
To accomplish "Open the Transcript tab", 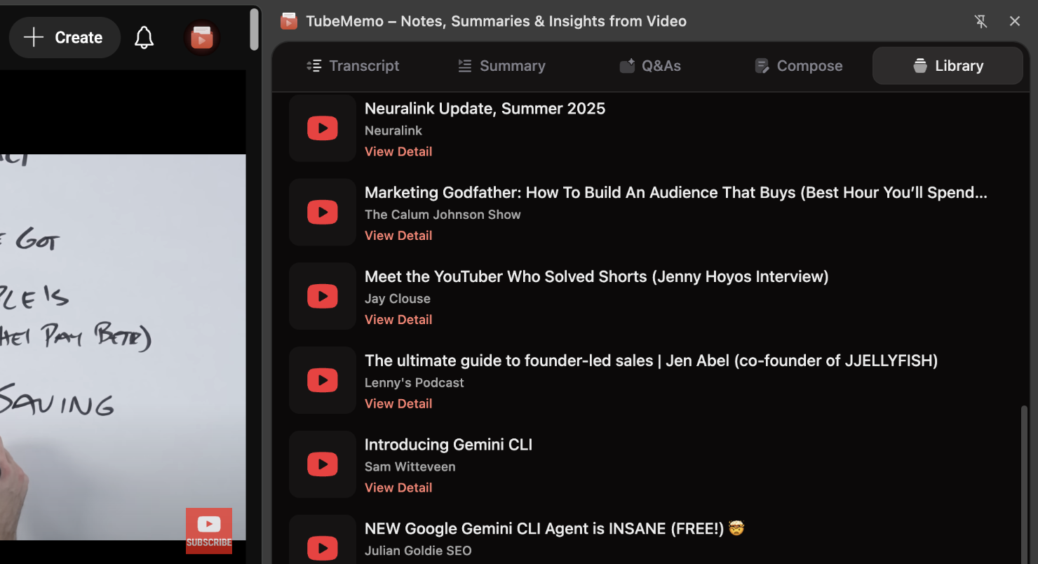I will click(x=353, y=66).
